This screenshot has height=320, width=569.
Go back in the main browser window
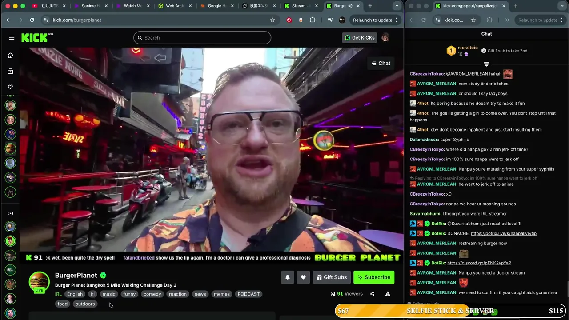click(x=8, y=20)
